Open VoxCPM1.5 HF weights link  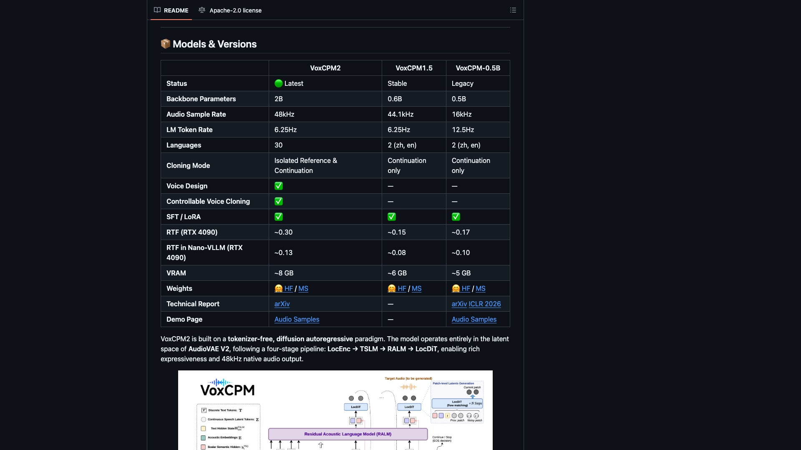click(397, 288)
